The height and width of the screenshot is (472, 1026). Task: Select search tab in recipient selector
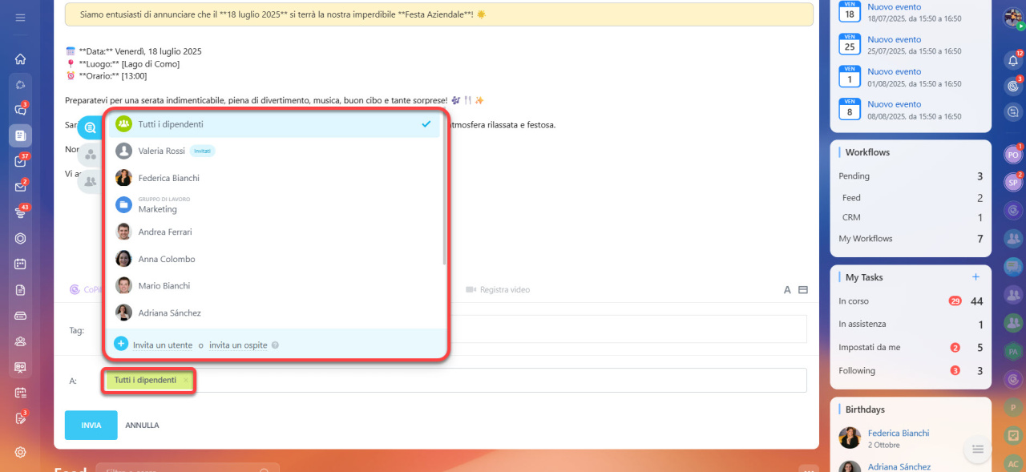click(x=90, y=127)
